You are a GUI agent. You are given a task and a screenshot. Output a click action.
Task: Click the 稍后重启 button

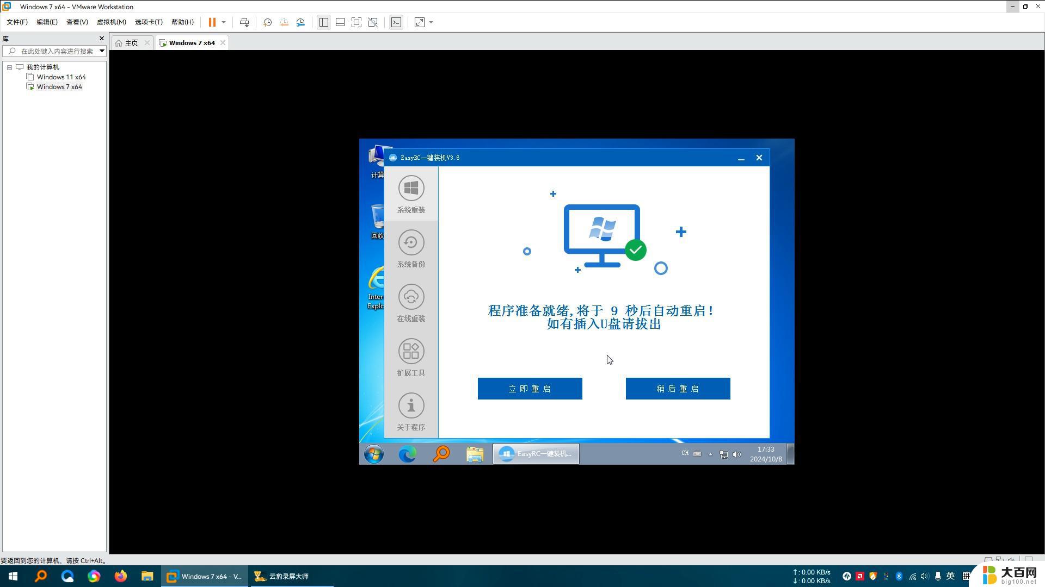point(678,389)
